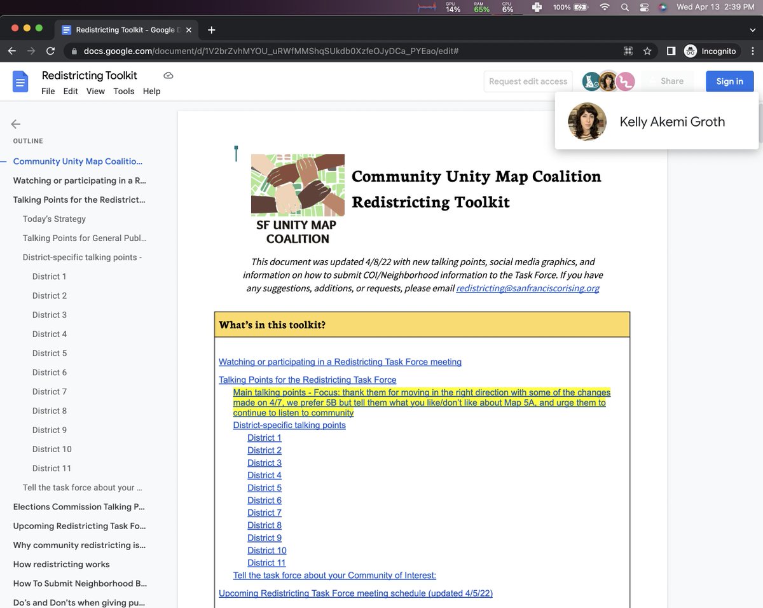Screen dimensions: 763x608
Task: Click the pink anonymous viewer avatar
Action: [626, 81]
